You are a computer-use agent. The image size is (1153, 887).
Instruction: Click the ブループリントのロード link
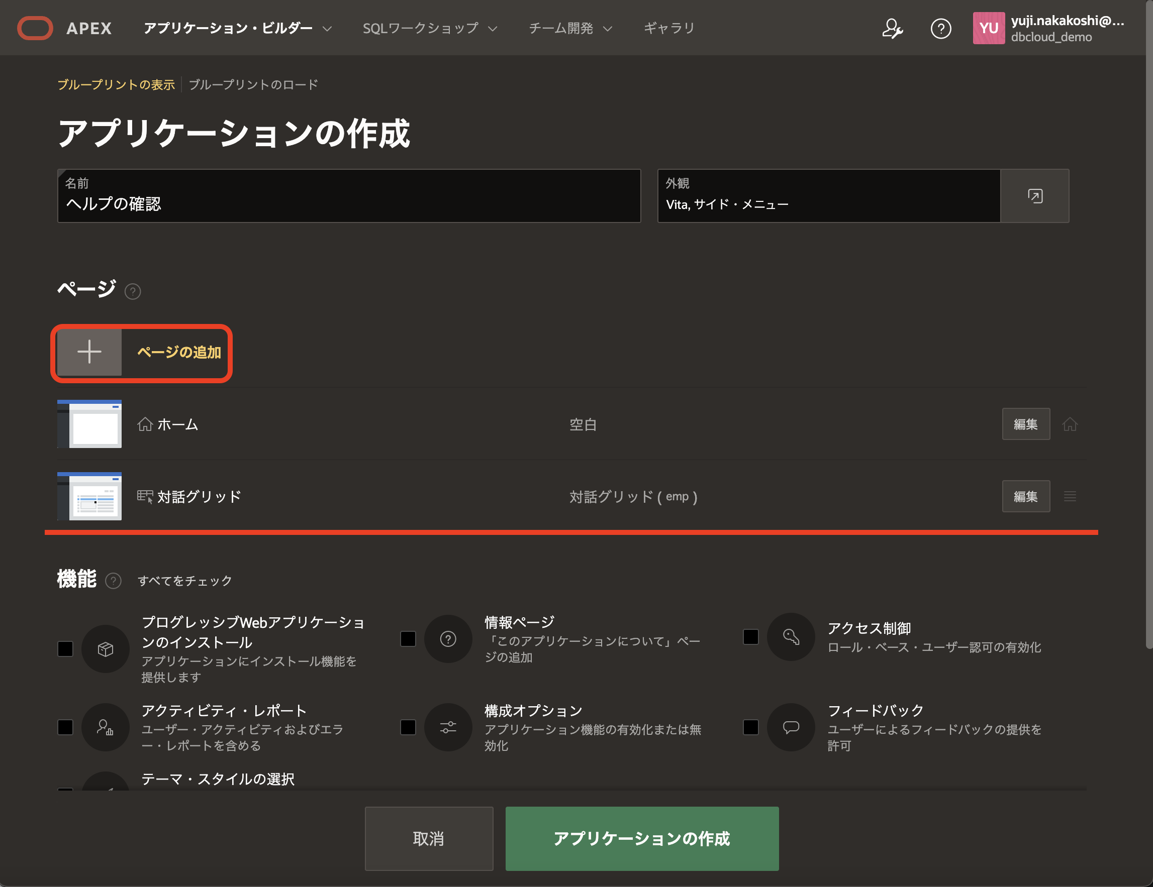point(253,85)
